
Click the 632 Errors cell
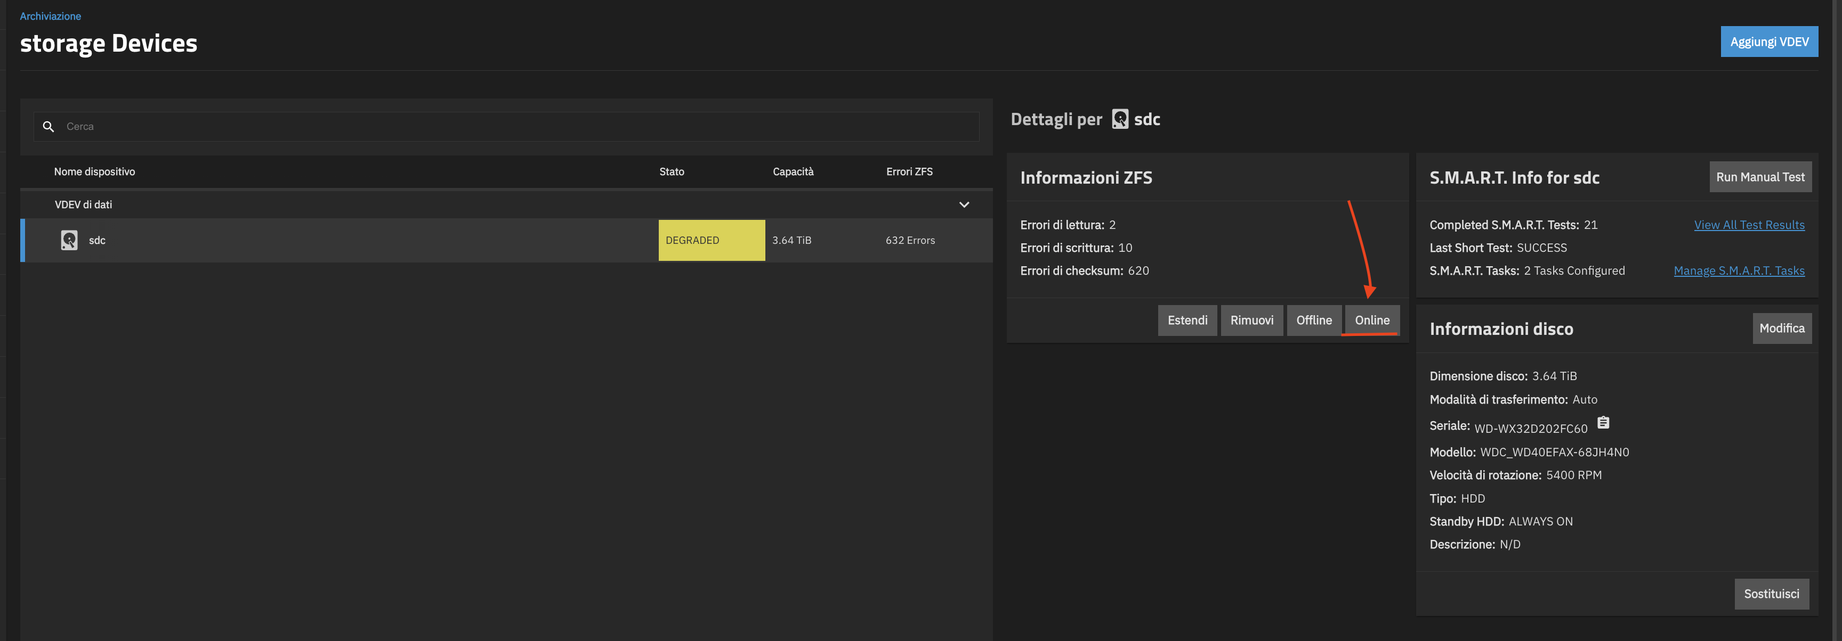coord(910,240)
